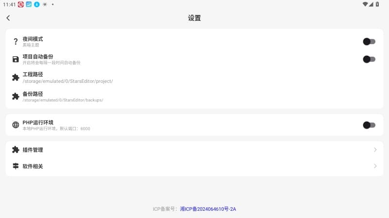Click the puzzle icon beside 插件管理

point(16,150)
